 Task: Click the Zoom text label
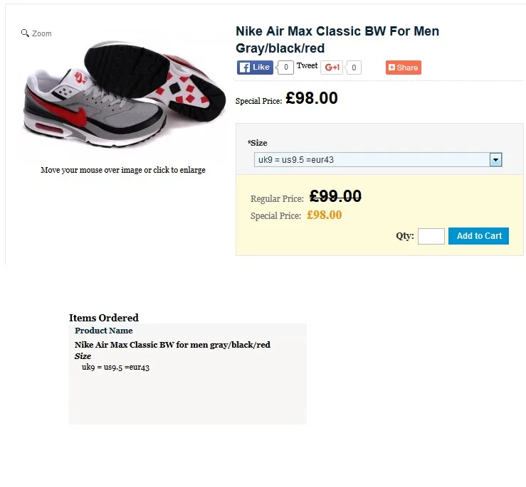42,33
